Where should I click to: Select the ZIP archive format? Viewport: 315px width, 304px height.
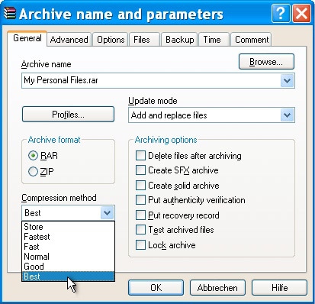tap(41, 172)
